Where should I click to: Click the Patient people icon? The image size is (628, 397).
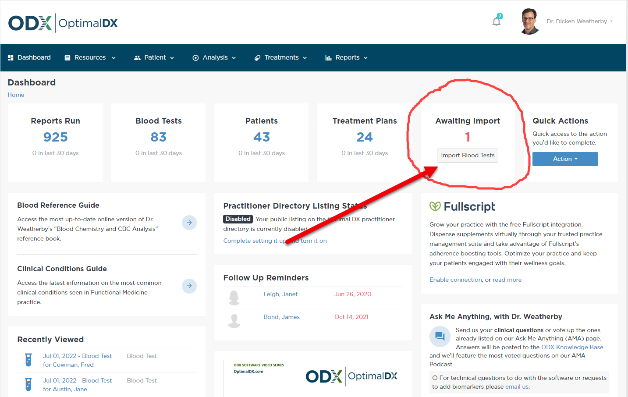[137, 58]
